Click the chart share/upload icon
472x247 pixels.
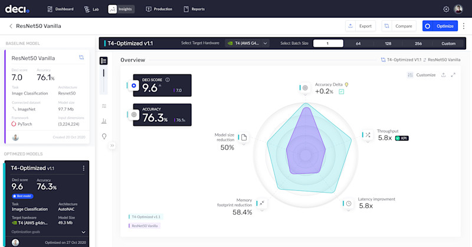444,75
